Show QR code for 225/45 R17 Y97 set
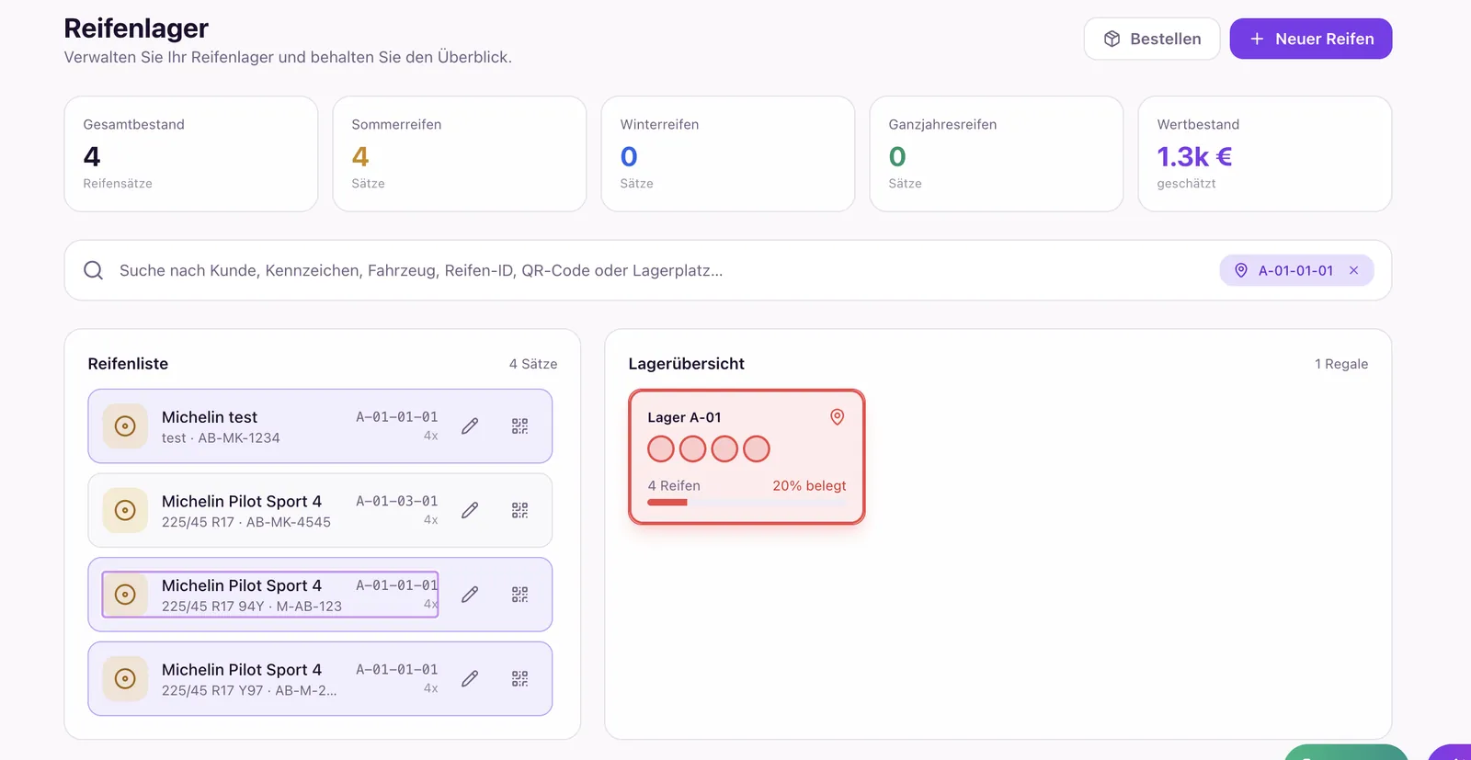The height and width of the screenshot is (760, 1471). (519, 678)
